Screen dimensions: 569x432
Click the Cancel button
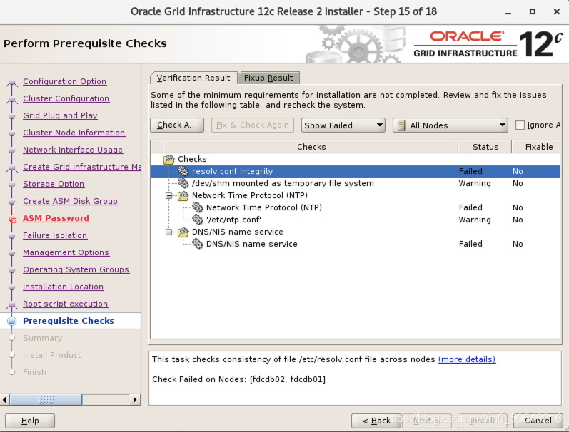(538, 421)
